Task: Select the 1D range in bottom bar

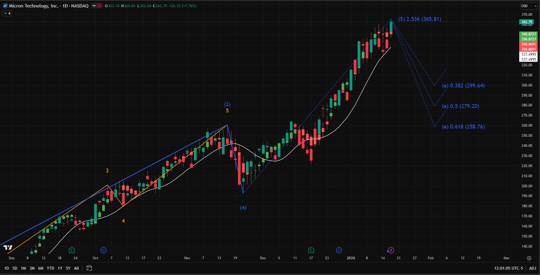Action: point(6,268)
